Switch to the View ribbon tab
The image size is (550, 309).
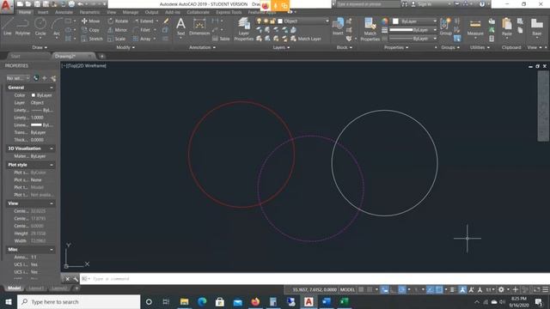click(112, 12)
